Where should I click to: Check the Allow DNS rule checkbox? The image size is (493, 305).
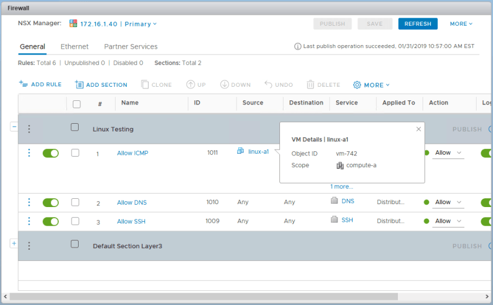pos(75,202)
